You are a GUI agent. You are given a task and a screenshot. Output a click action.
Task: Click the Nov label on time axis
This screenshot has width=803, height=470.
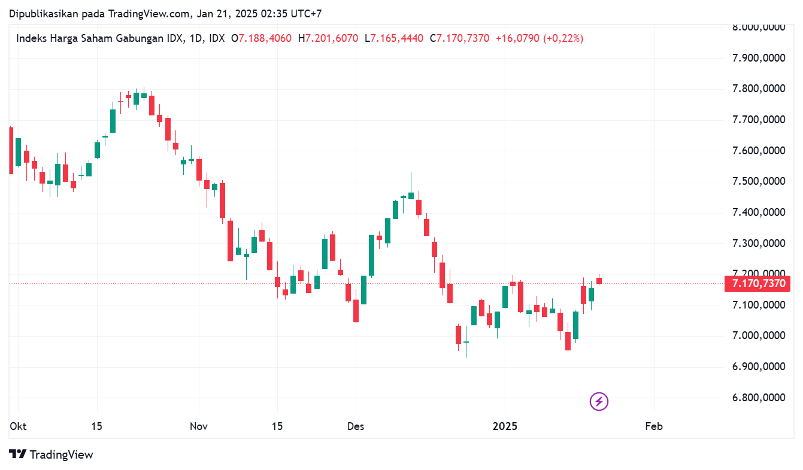(x=198, y=427)
